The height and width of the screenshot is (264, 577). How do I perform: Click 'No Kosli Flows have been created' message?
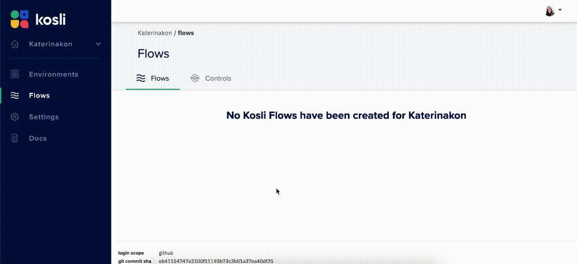(x=346, y=115)
